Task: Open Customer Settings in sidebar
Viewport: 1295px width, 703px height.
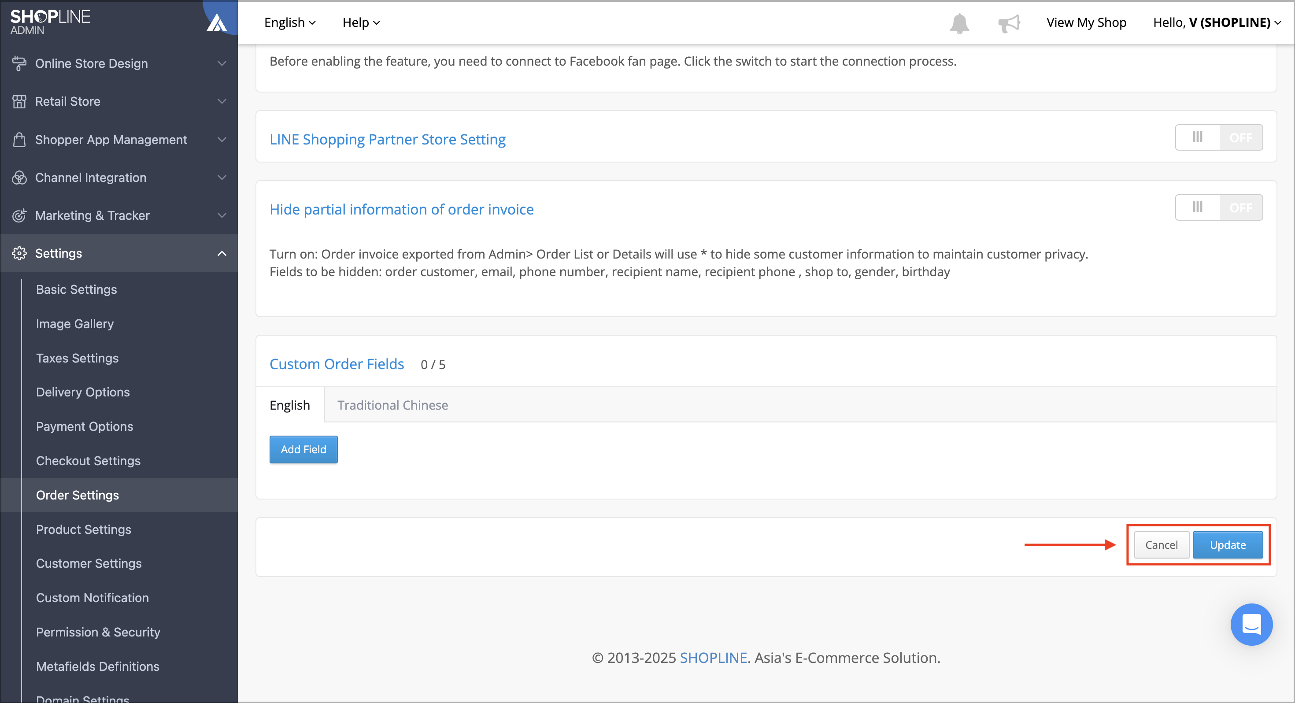Action: click(x=89, y=564)
